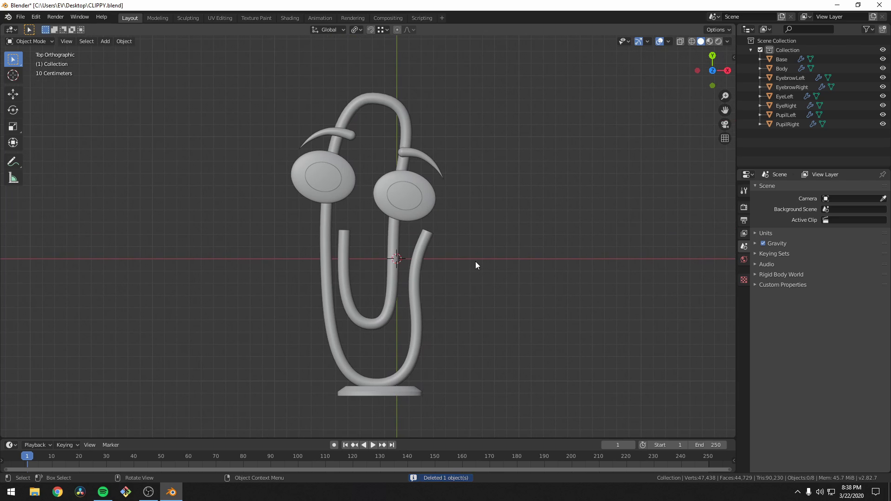Open the Object Mode dropdown
The image size is (891, 501).
pos(30,41)
